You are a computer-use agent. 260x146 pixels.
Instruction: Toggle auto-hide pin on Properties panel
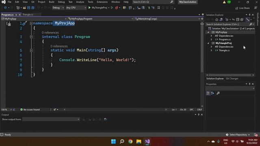[x=249, y=84]
